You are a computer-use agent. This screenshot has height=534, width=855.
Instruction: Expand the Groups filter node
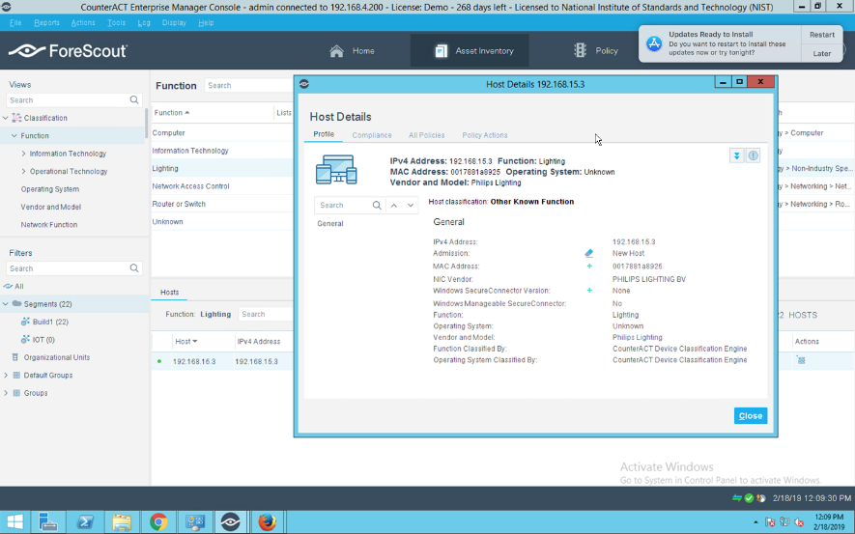tap(6, 393)
